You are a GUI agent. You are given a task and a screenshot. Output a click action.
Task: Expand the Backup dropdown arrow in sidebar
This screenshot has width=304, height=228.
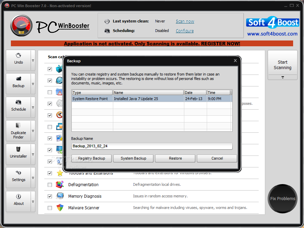click(33, 84)
